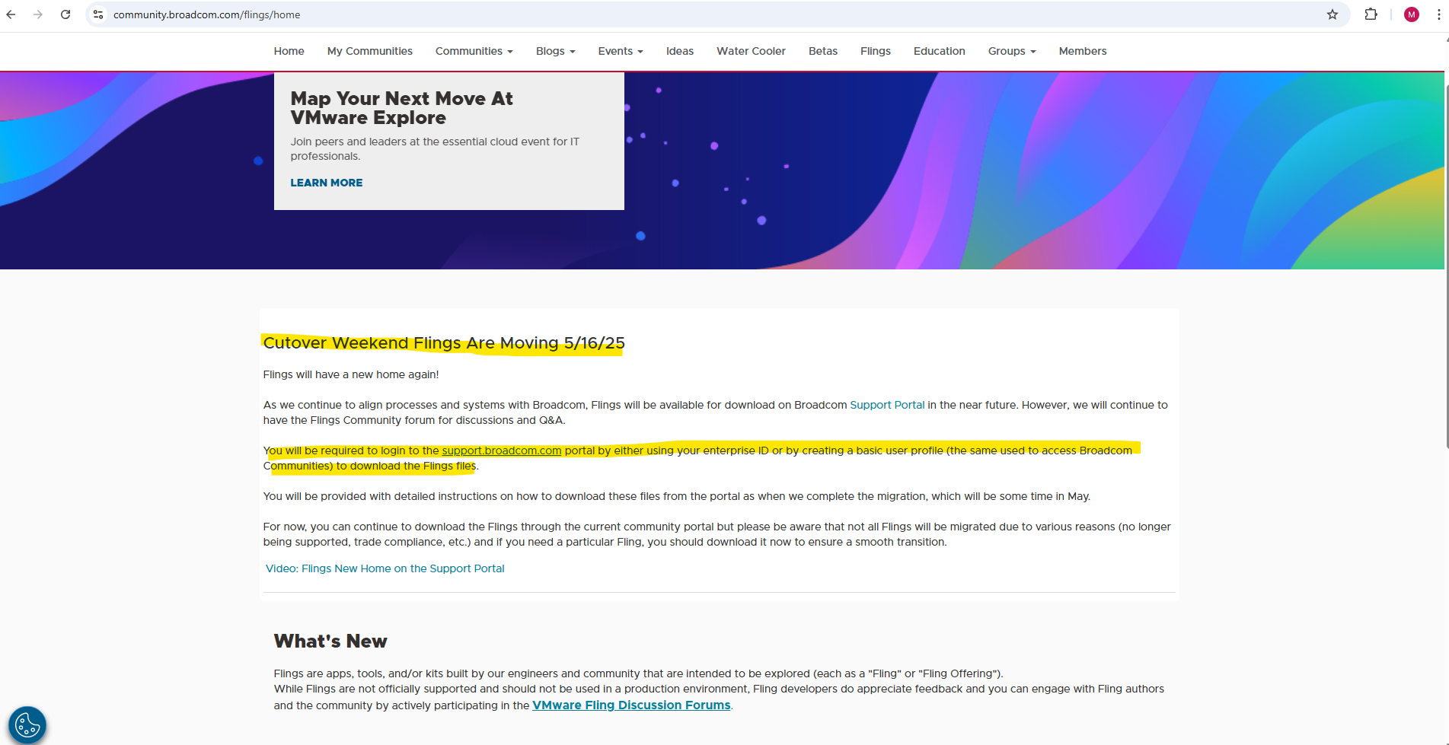1449x745 pixels.
Task: Expand the Blogs dropdown menu
Action: [556, 51]
